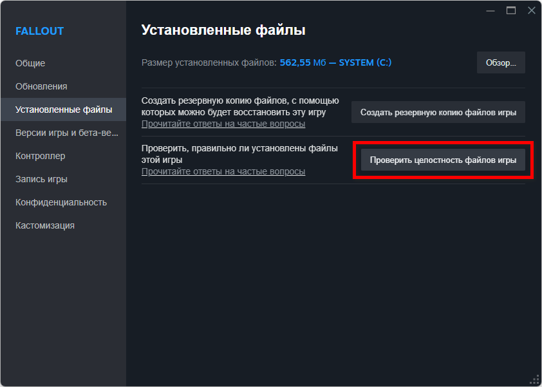Open the Кастомизация section

pyautogui.click(x=45, y=225)
